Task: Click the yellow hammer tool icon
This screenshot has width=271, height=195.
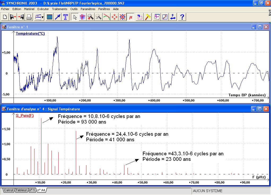Action: (148, 17)
